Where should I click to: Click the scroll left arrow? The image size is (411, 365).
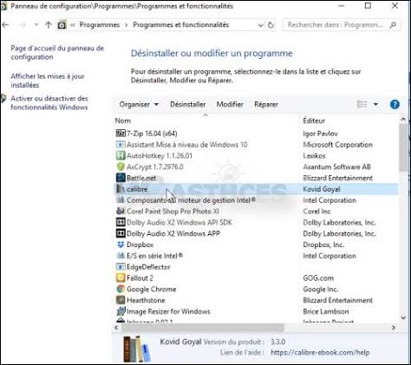click(x=116, y=328)
